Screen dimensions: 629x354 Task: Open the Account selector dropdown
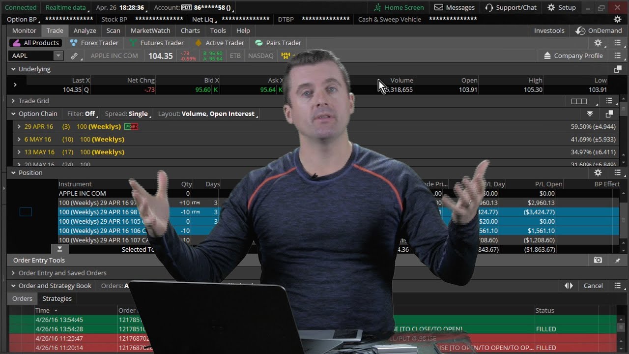pyautogui.click(x=193, y=7)
